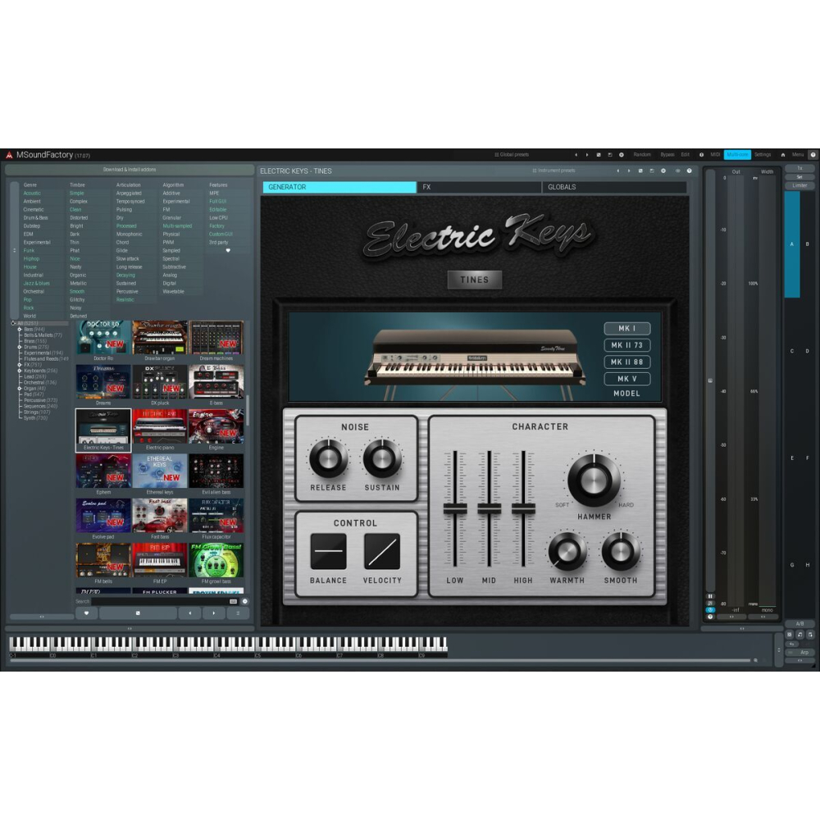Click the A/B compare button
Image resolution: width=820 pixels, height=820 pixels.
point(799,624)
